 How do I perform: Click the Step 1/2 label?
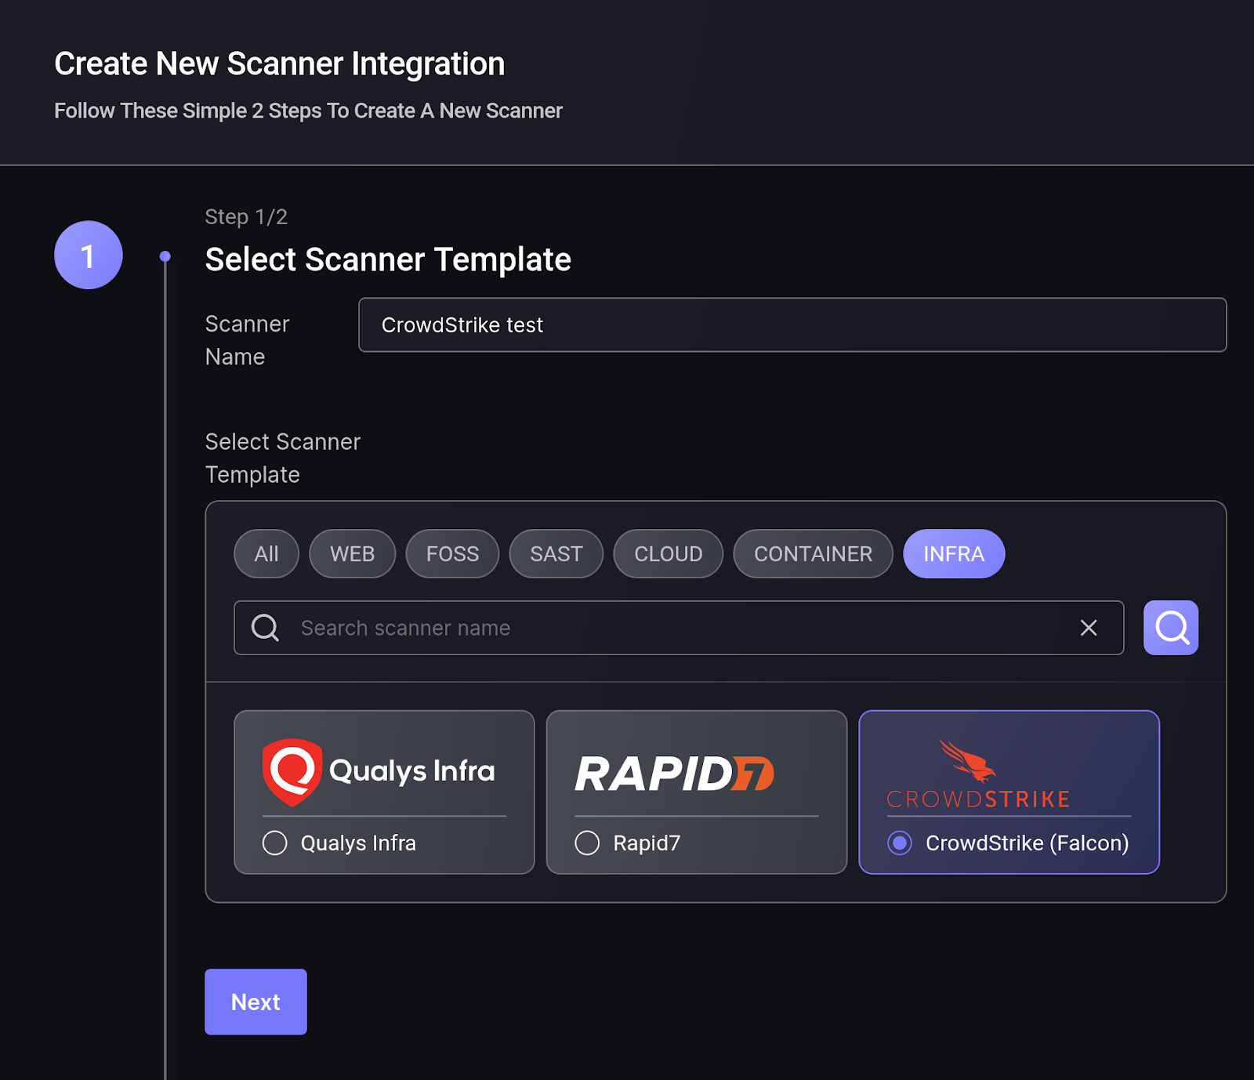click(x=246, y=217)
